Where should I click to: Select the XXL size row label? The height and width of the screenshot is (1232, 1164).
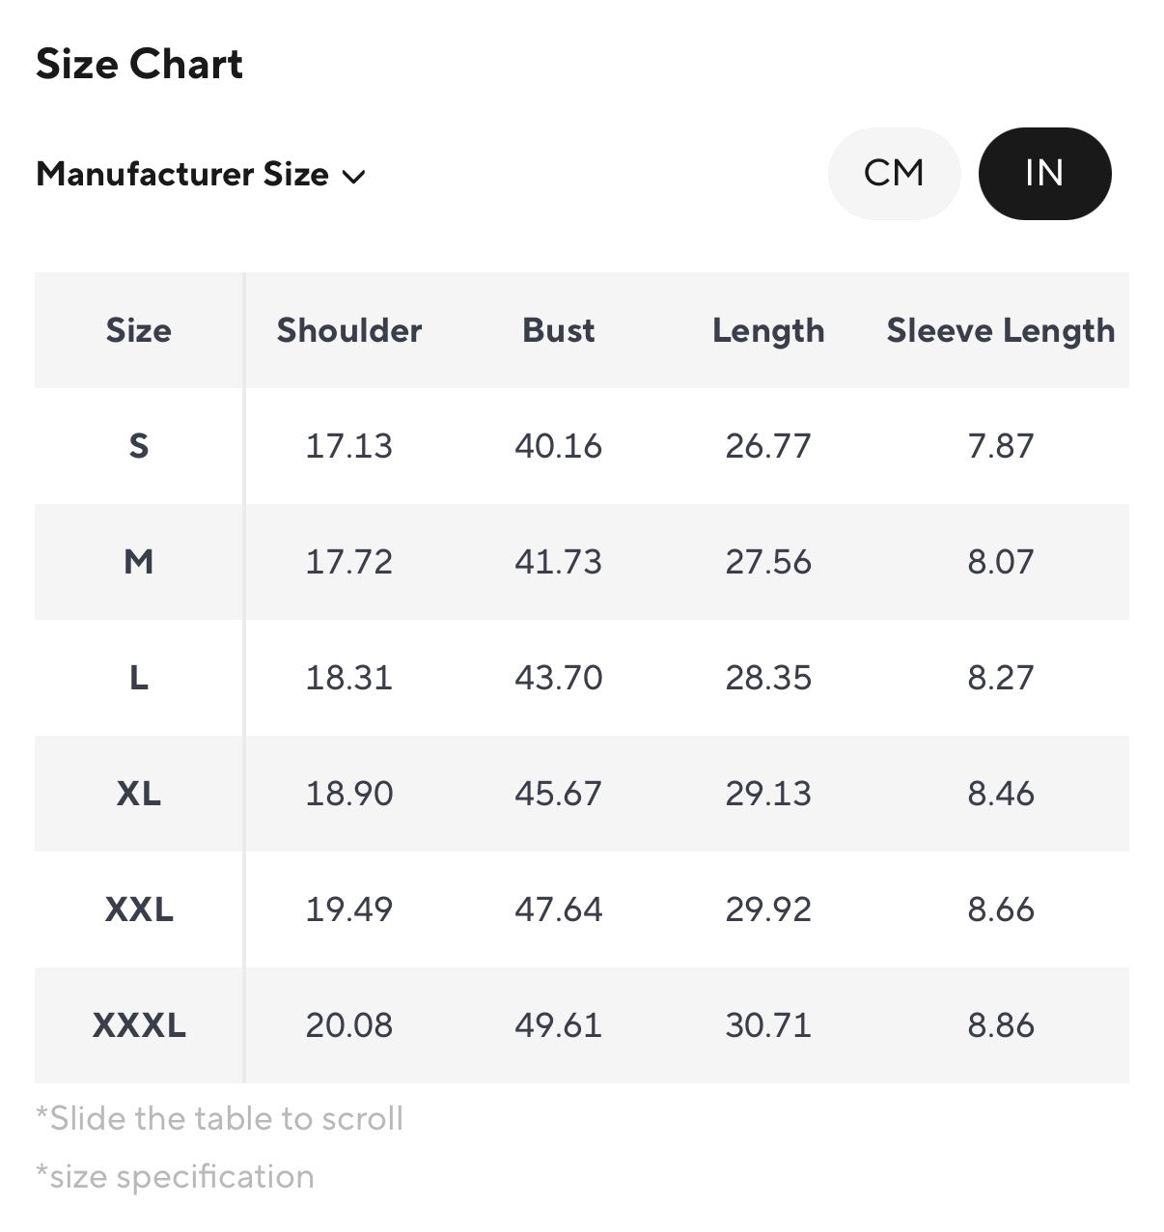(x=139, y=910)
